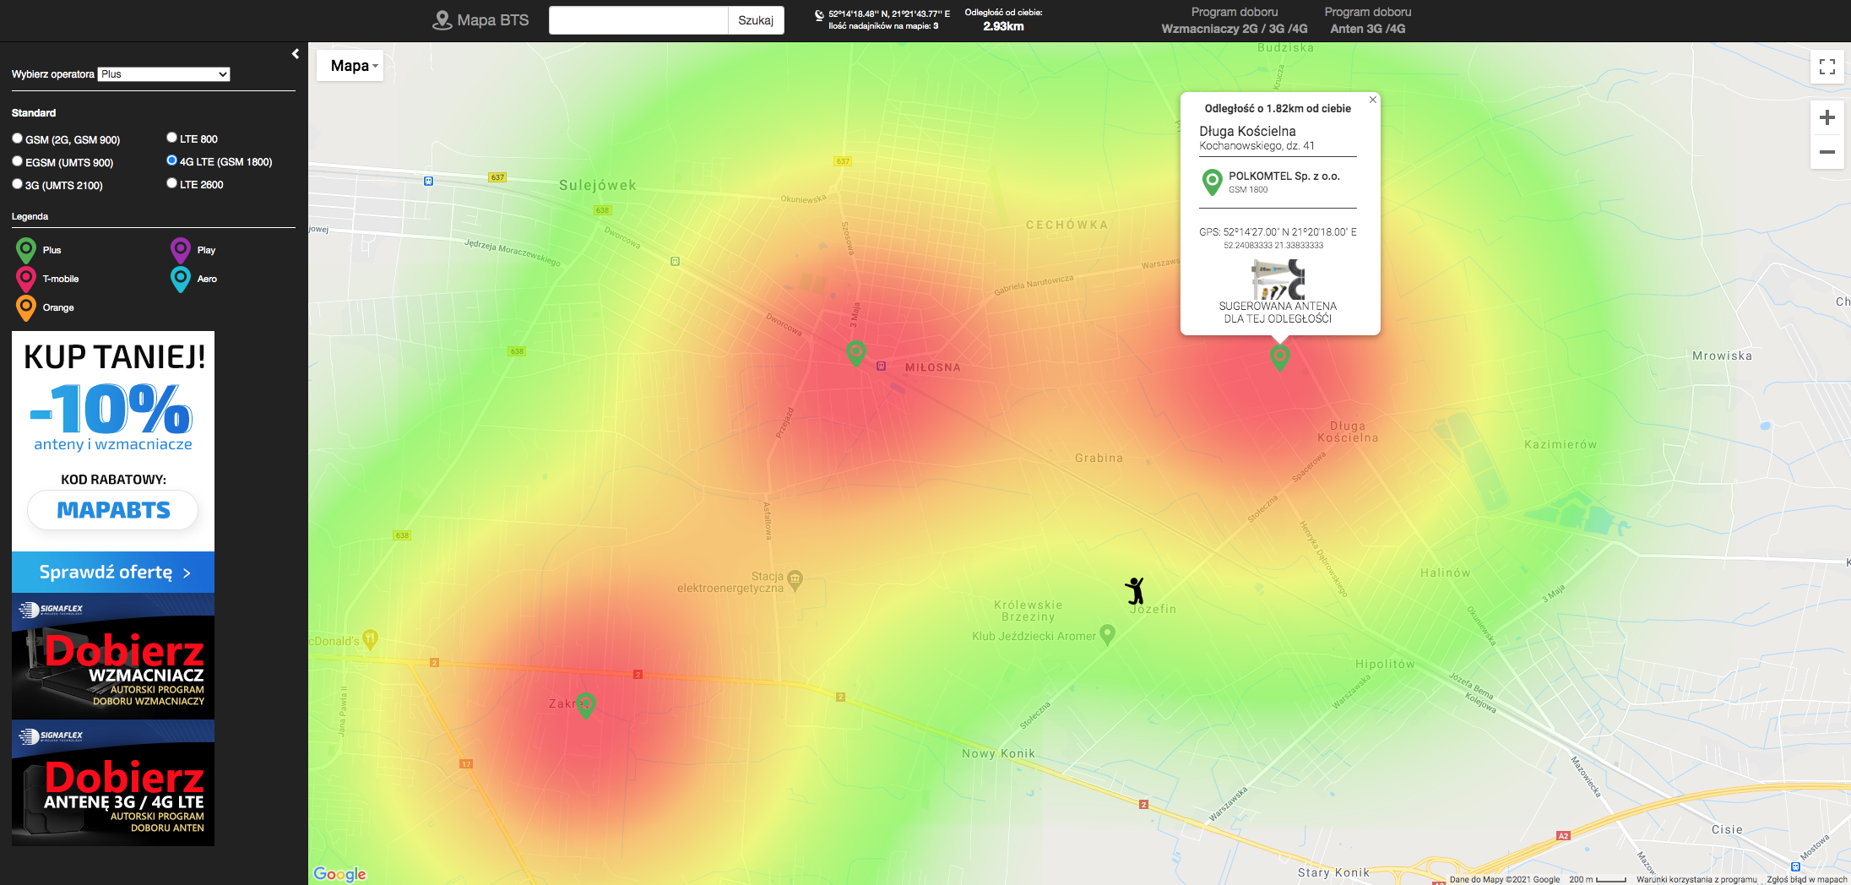Close the Długa Kościelna info popup
1851x885 pixels.
pyautogui.click(x=1373, y=100)
